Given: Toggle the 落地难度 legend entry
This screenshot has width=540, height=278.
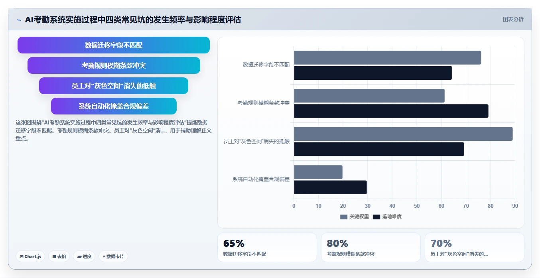Looking at the screenshot, I should [387, 217].
